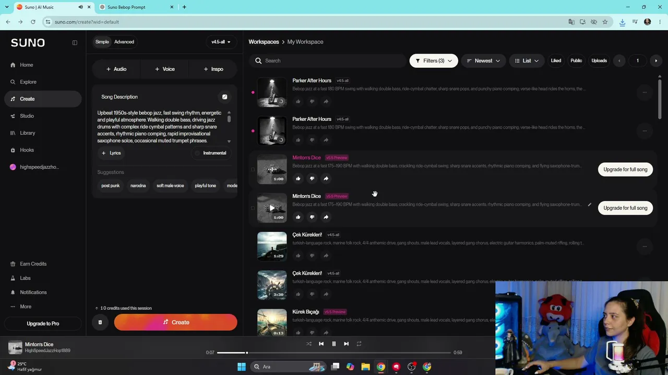Toggle the Liked filter
This screenshot has width=668, height=375.
tap(556, 61)
